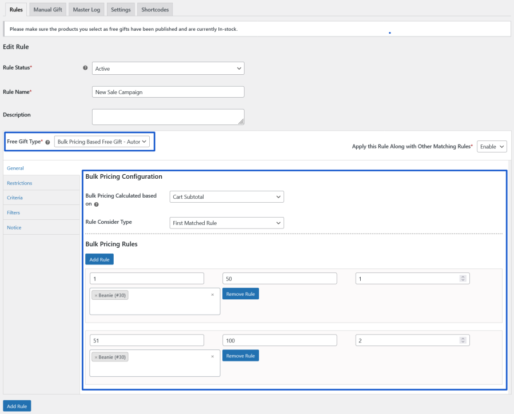Screen dimensions: 514x414
Task: Expand the Free Gift Type dropdown
Action: (102, 142)
